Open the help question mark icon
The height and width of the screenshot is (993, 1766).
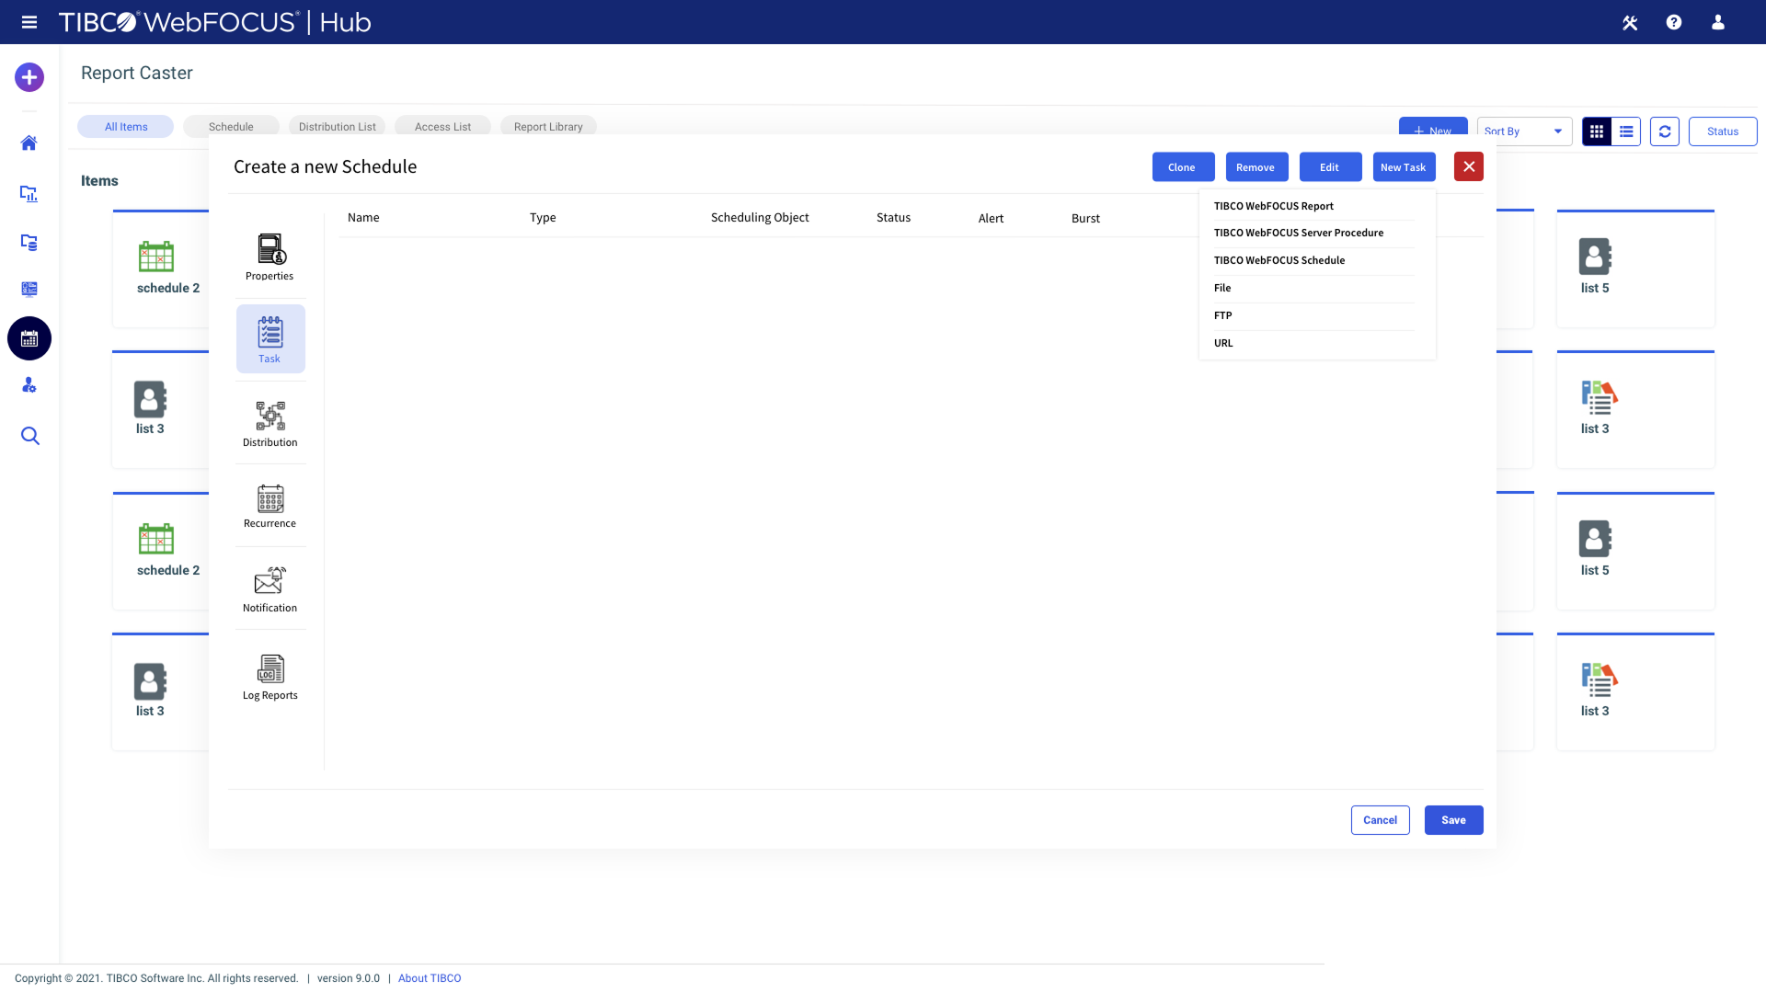tap(1674, 22)
